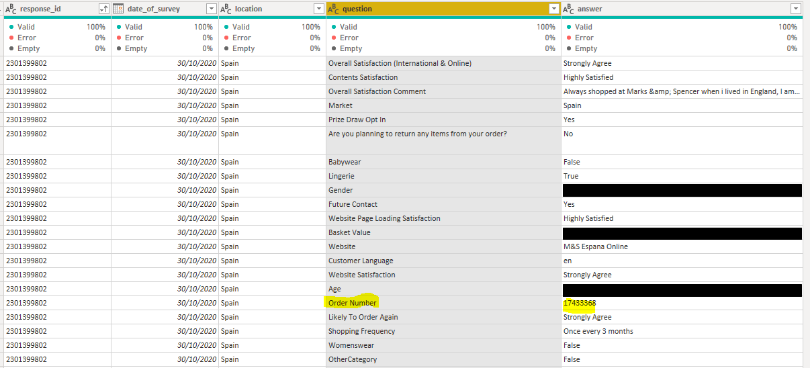Select the 'M&S Espana Online' answer cell

[682, 246]
